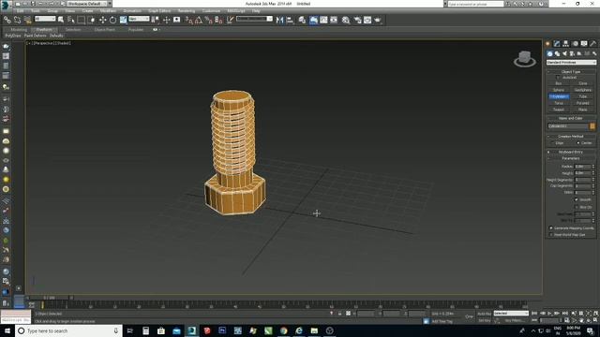Collapse the Creation Method rollout
Viewport: 600px width, 337px height.
[x=571, y=137]
